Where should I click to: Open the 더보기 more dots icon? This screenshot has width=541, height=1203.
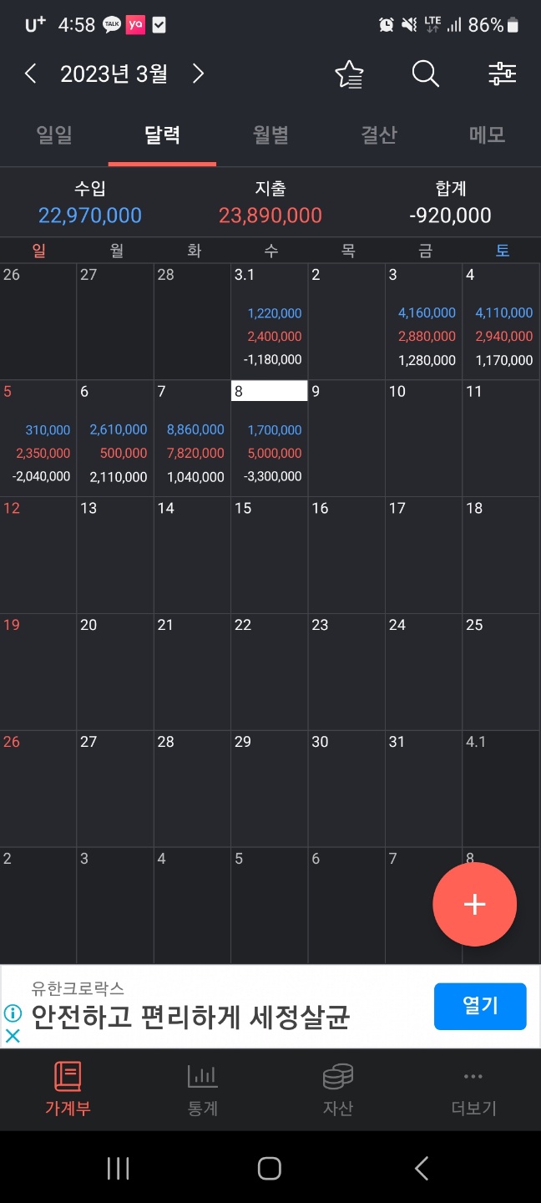click(x=473, y=1076)
